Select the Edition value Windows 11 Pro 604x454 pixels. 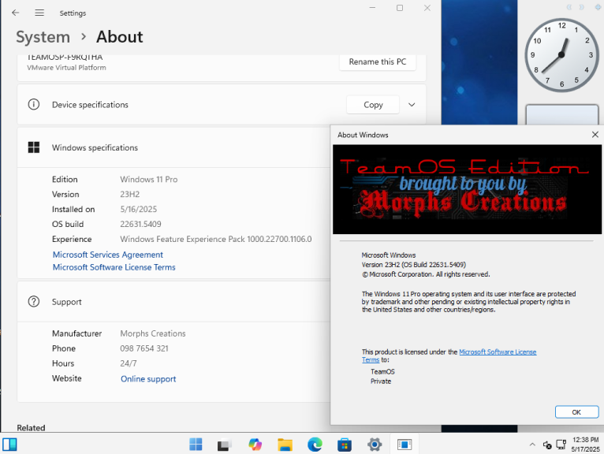click(x=149, y=180)
